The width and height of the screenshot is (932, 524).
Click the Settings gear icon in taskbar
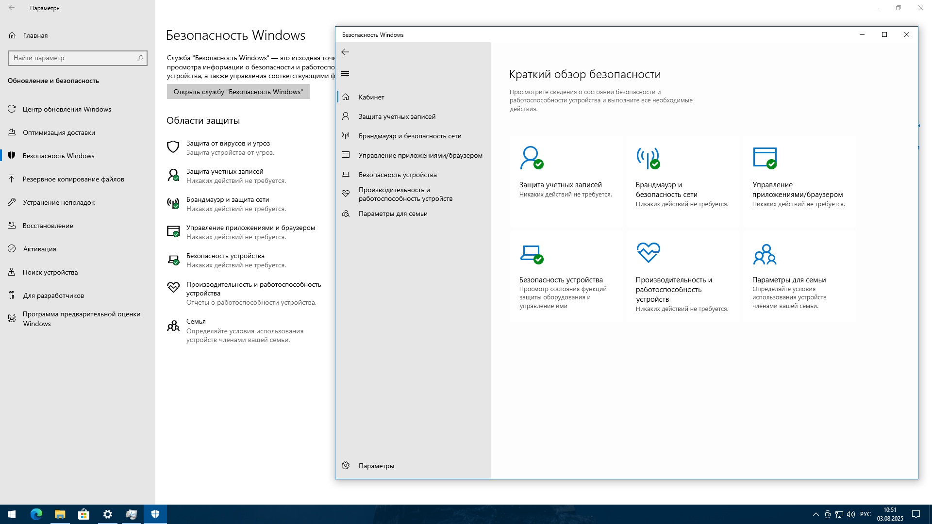[x=108, y=514]
